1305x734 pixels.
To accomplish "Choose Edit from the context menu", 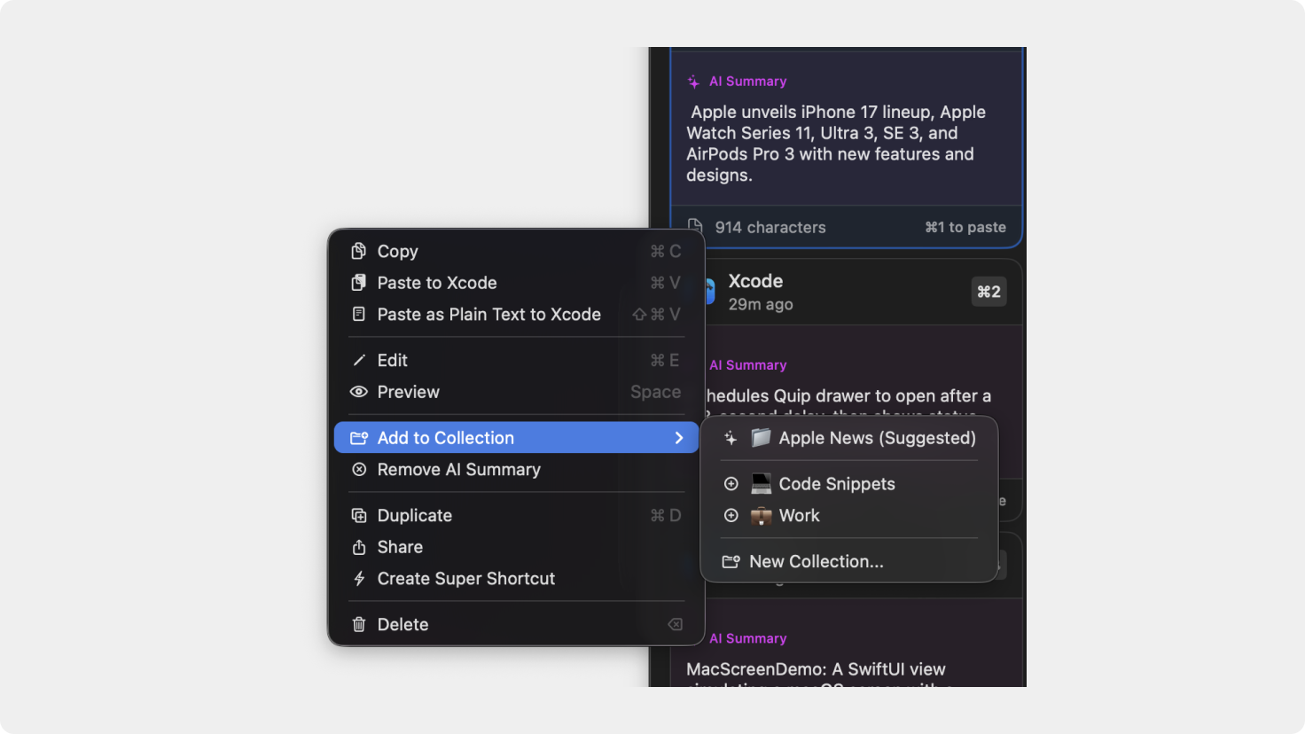I will click(x=516, y=360).
